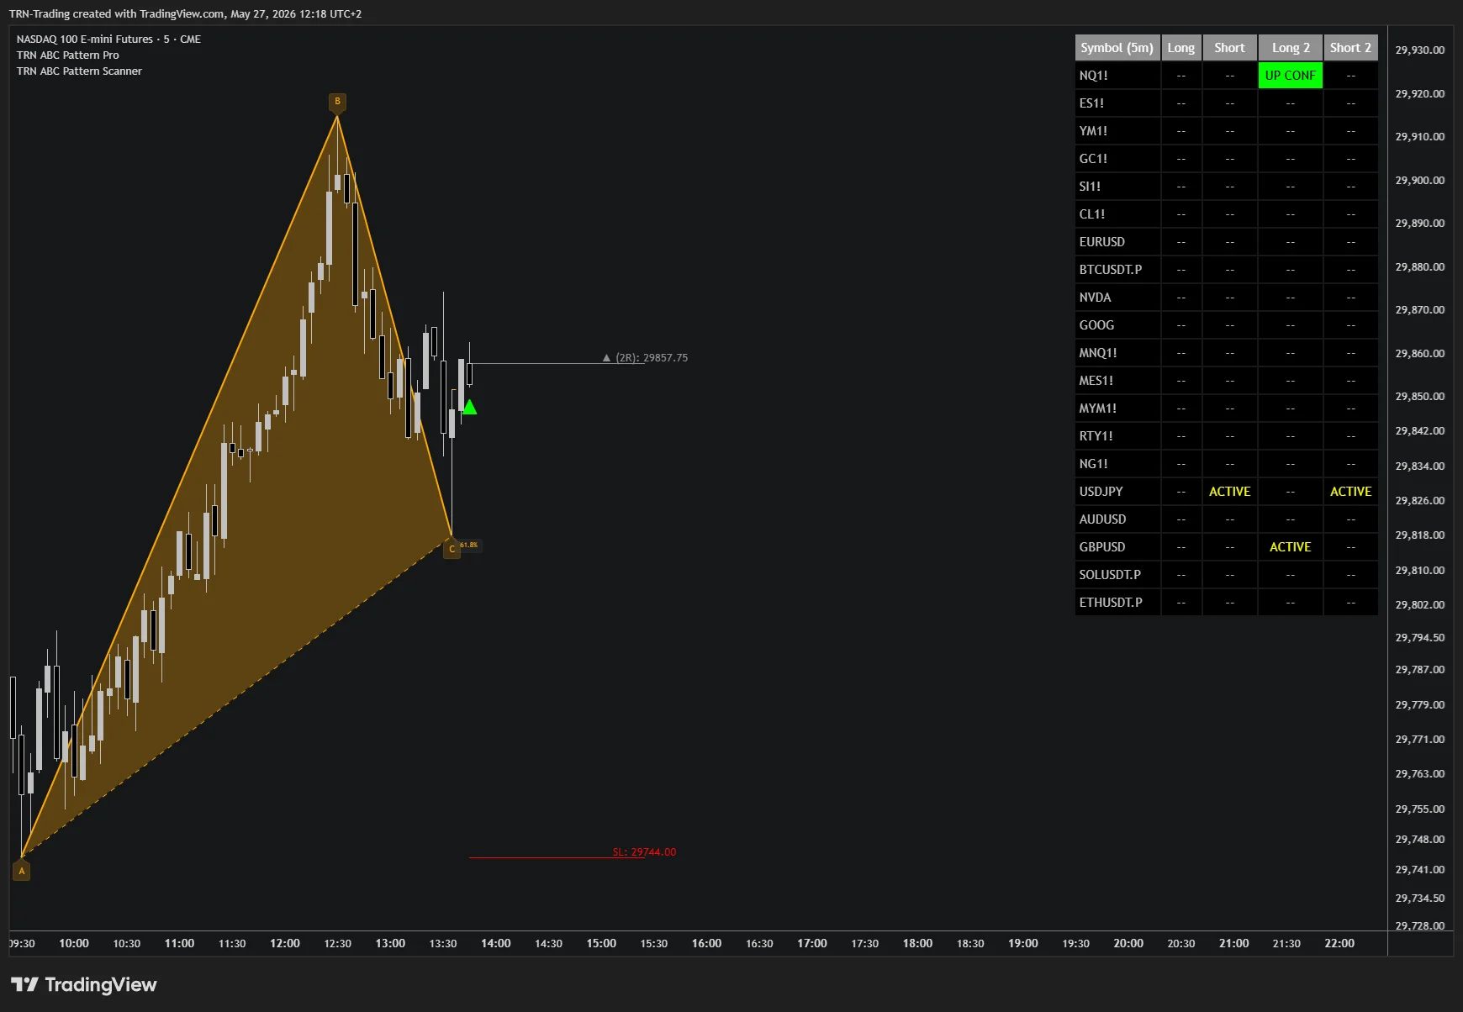Click the 17:00 time axis label
This screenshot has height=1012, width=1463.
[812, 944]
